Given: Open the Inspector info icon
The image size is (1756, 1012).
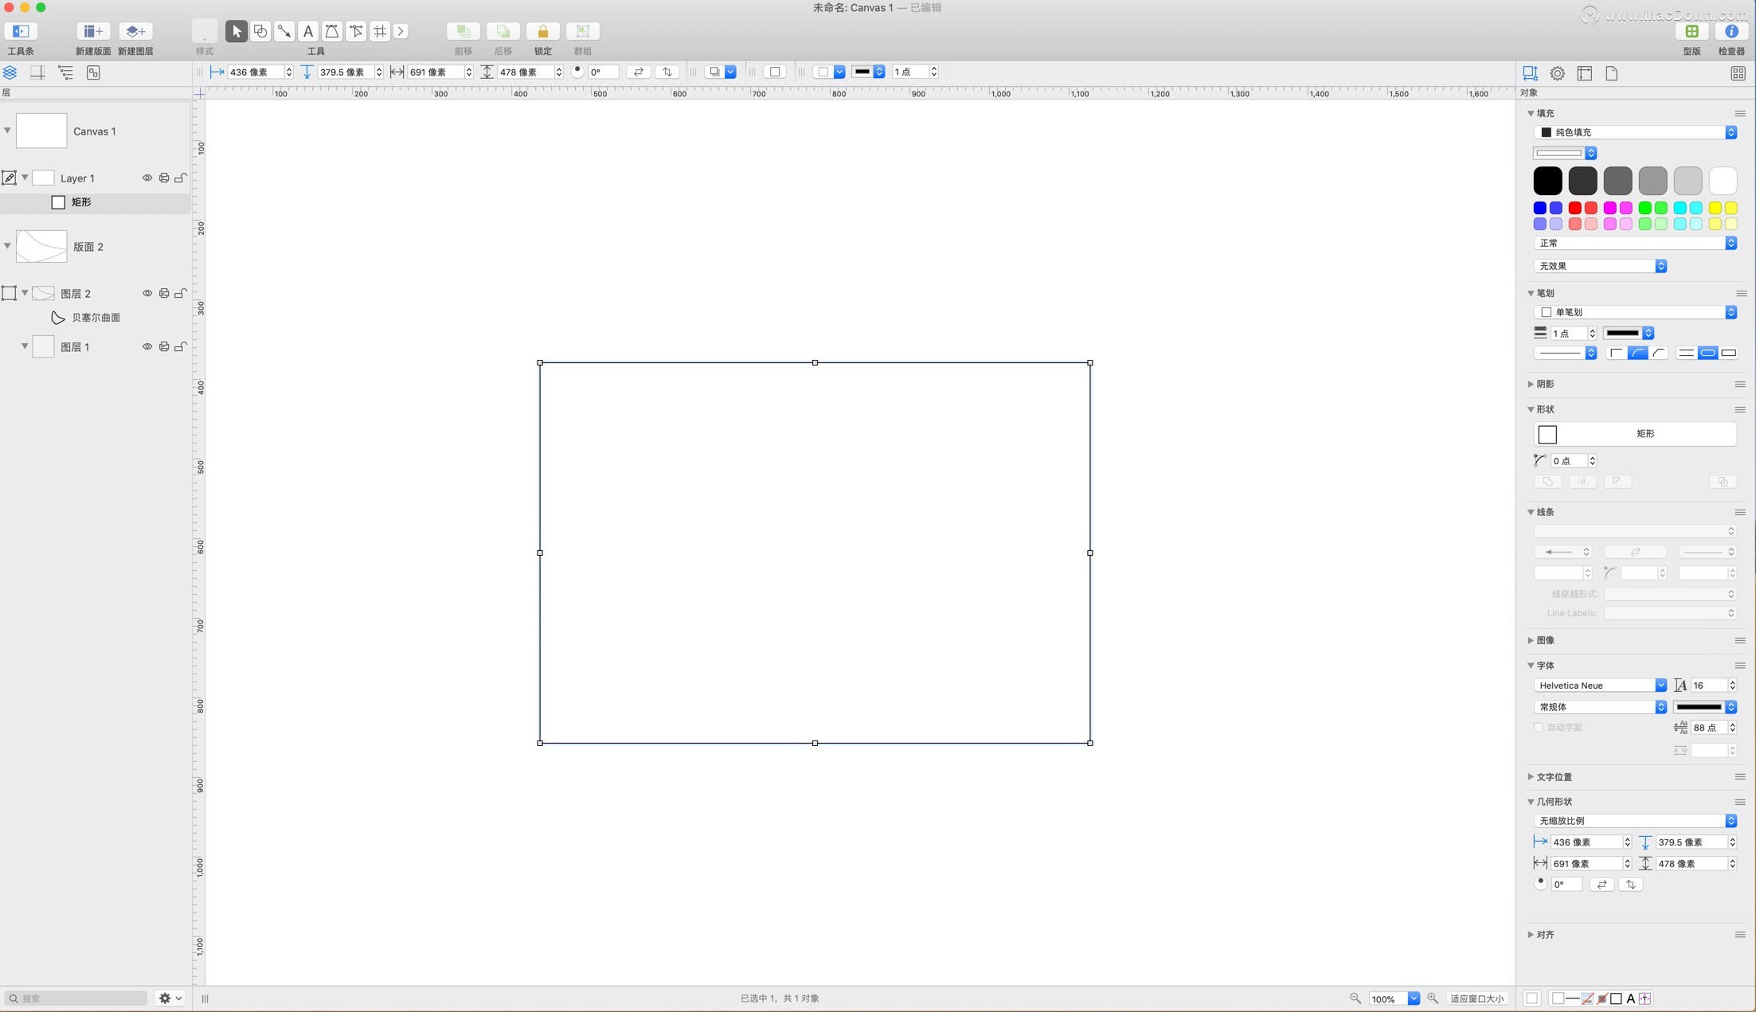Looking at the screenshot, I should pyautogui.click(x=1731, y=31).
